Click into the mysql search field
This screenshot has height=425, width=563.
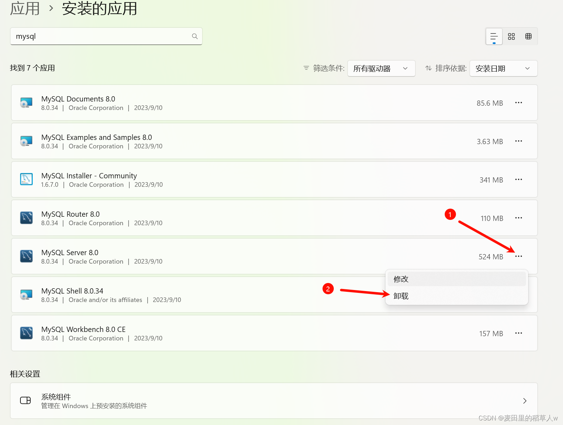pos(106,36)
